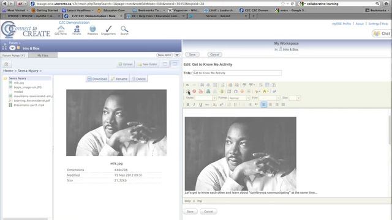Open the Format dropdown showing Normal

(x=239, y=98)
